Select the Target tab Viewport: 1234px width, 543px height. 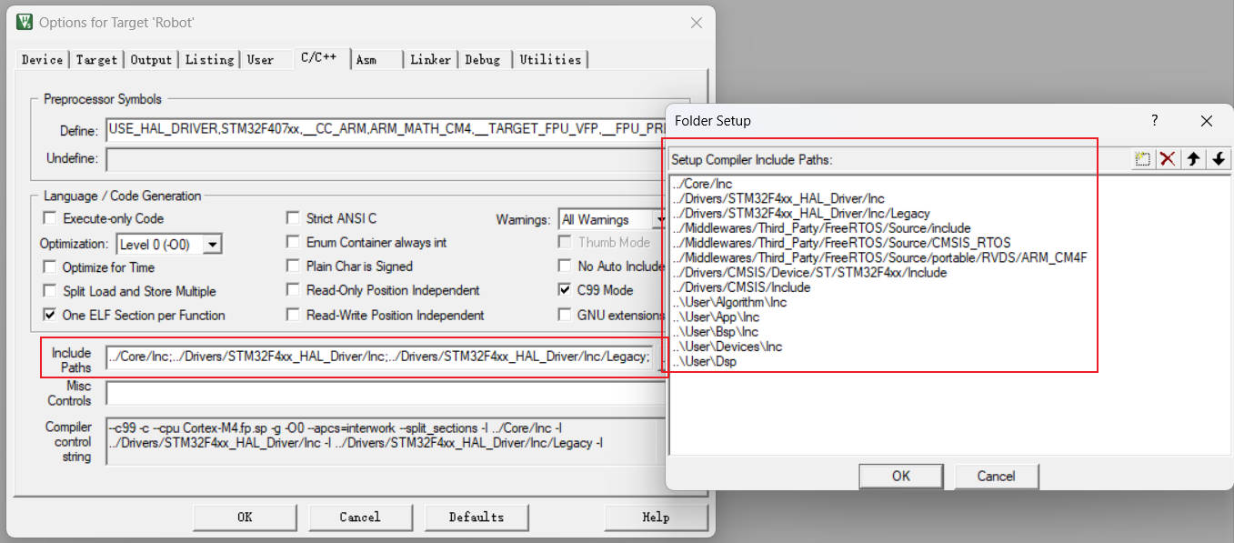(96, 60)
